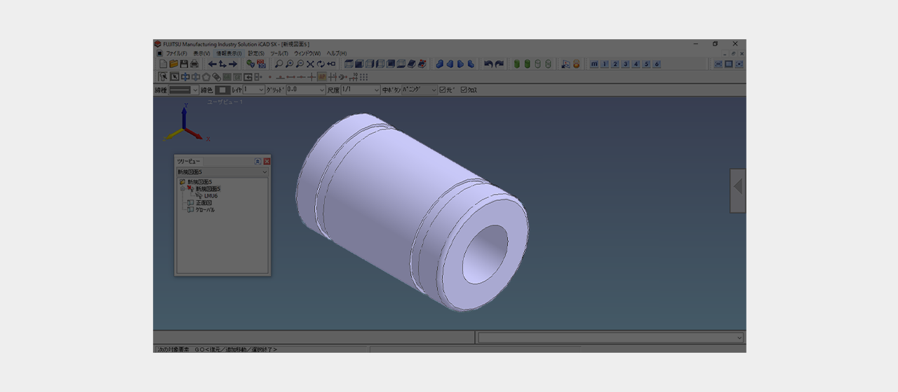Image resolution: width=898 pixels, height=392 pixels.
Task: Click the Save (floppy disk) toolbar icon
Action: click(x=184, y=64)
